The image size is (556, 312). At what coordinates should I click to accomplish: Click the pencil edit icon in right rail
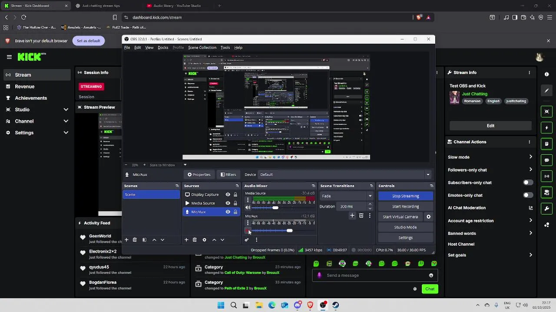click(547, 91)
